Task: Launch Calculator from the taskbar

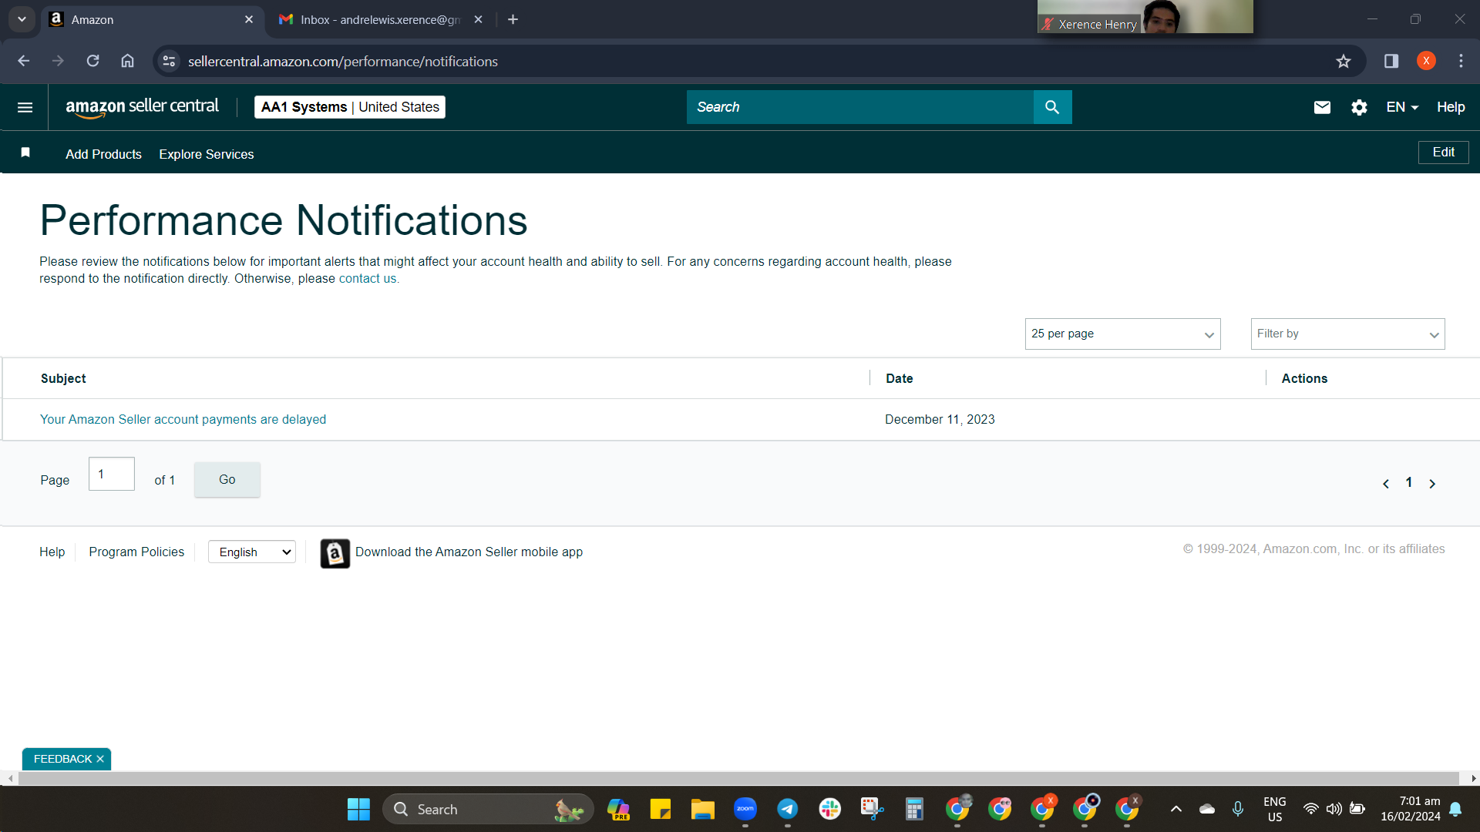Action: 914,809
